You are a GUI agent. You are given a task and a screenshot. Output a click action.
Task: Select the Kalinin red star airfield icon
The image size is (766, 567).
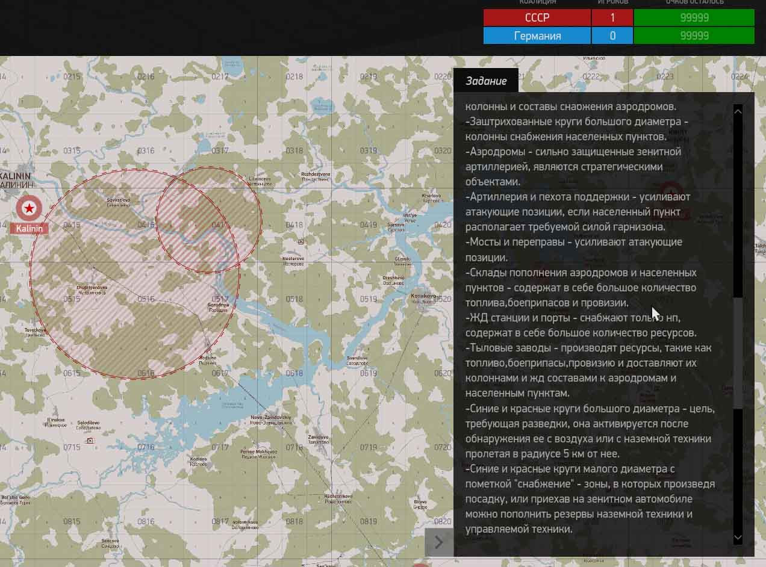click(x=28, y=208)
